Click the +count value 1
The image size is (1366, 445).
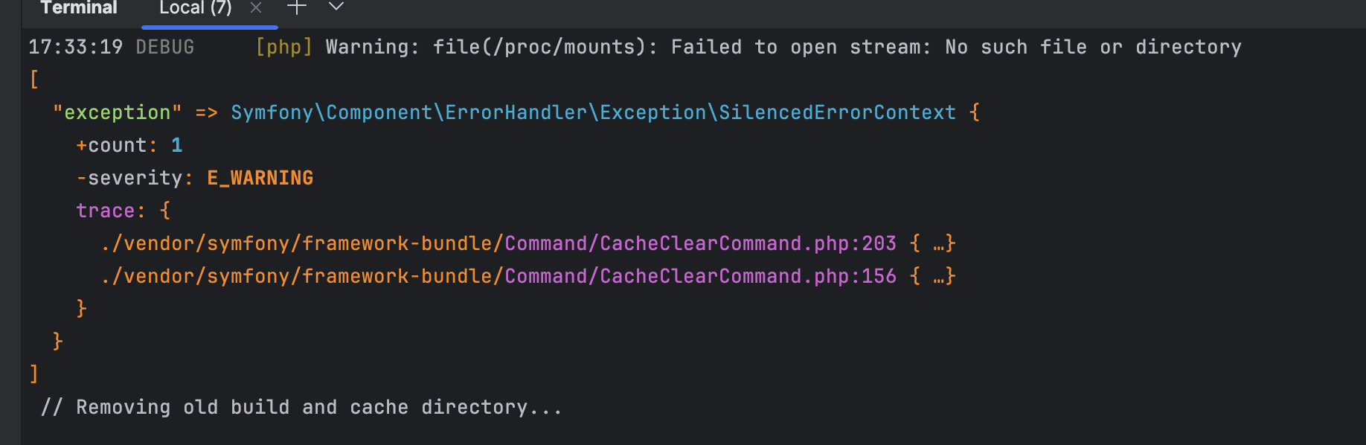pos(177,145)
